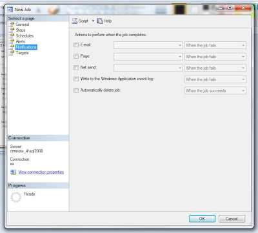The height and width of the screenshot is (233, 258).
Task: Open Help from the toolbar
Action: (x=104, y=21)
